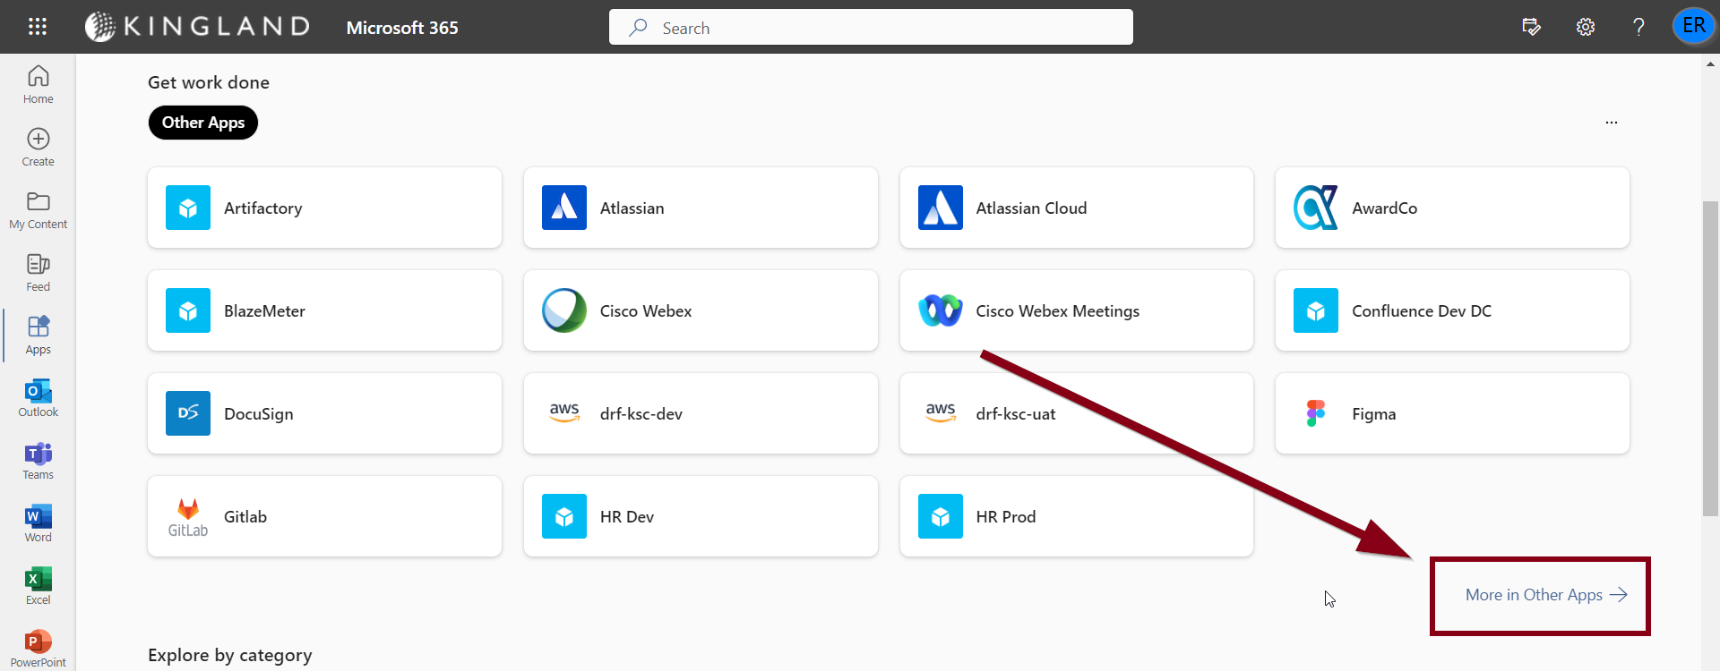Click the Confluence Dev DC icon
Screen dimensions: 1720x671
pos(1316,310)
